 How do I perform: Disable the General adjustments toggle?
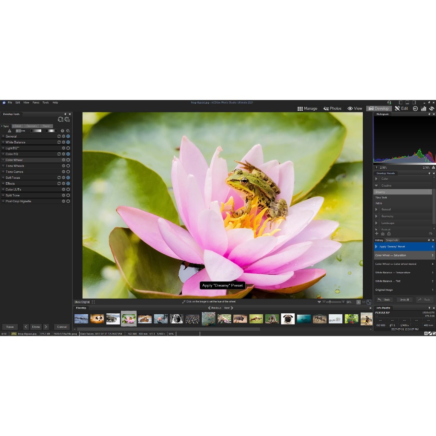68,136
